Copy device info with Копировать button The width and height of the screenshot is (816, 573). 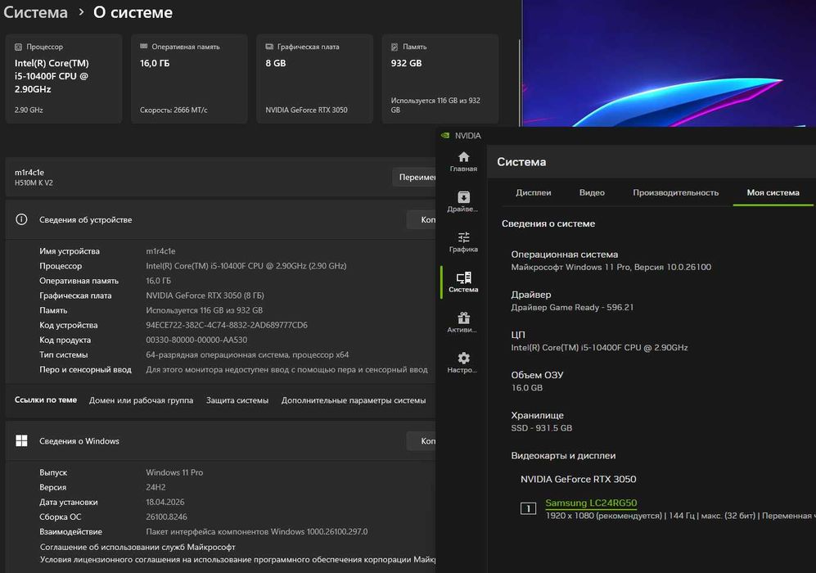[422, 219]
